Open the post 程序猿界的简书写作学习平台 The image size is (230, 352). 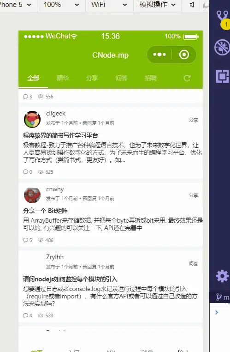click(60, 136)
